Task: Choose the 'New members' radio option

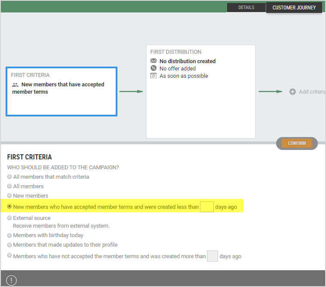Action: click(x=9, y=196)
